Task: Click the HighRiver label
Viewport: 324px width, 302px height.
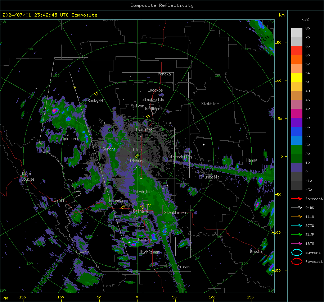Action: 149,252
